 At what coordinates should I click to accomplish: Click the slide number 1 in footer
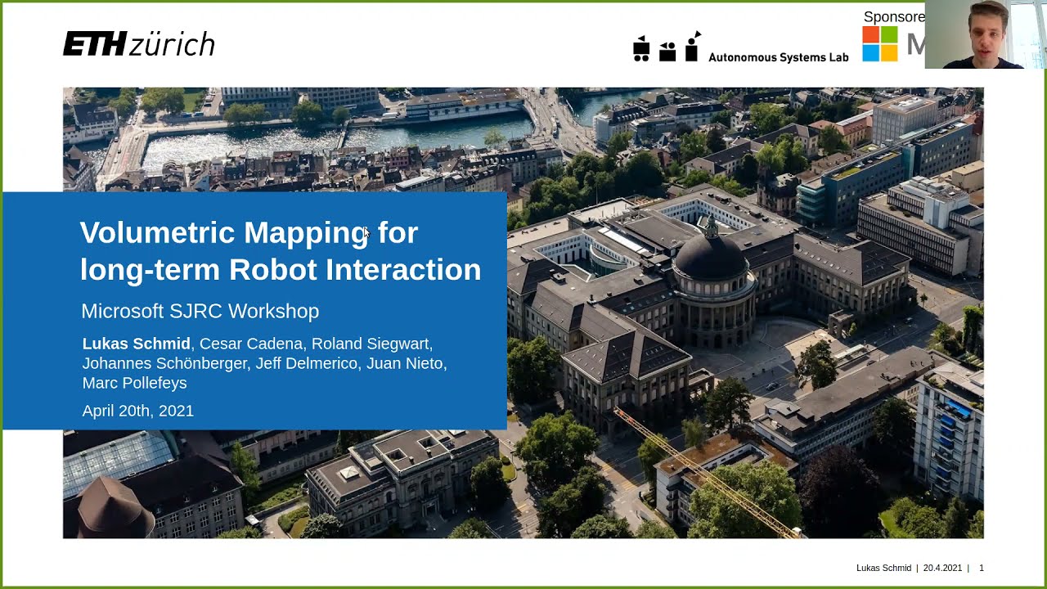pyautogui.click(x=982, y=568)
